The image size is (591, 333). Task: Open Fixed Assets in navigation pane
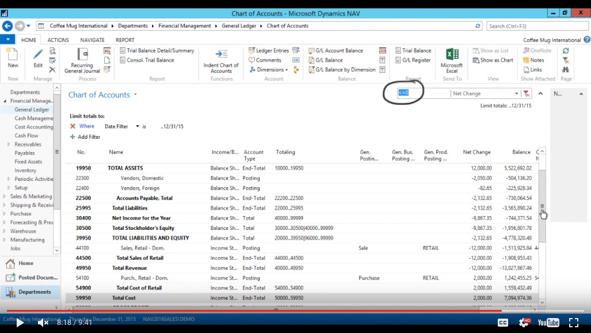pos(28,161)
